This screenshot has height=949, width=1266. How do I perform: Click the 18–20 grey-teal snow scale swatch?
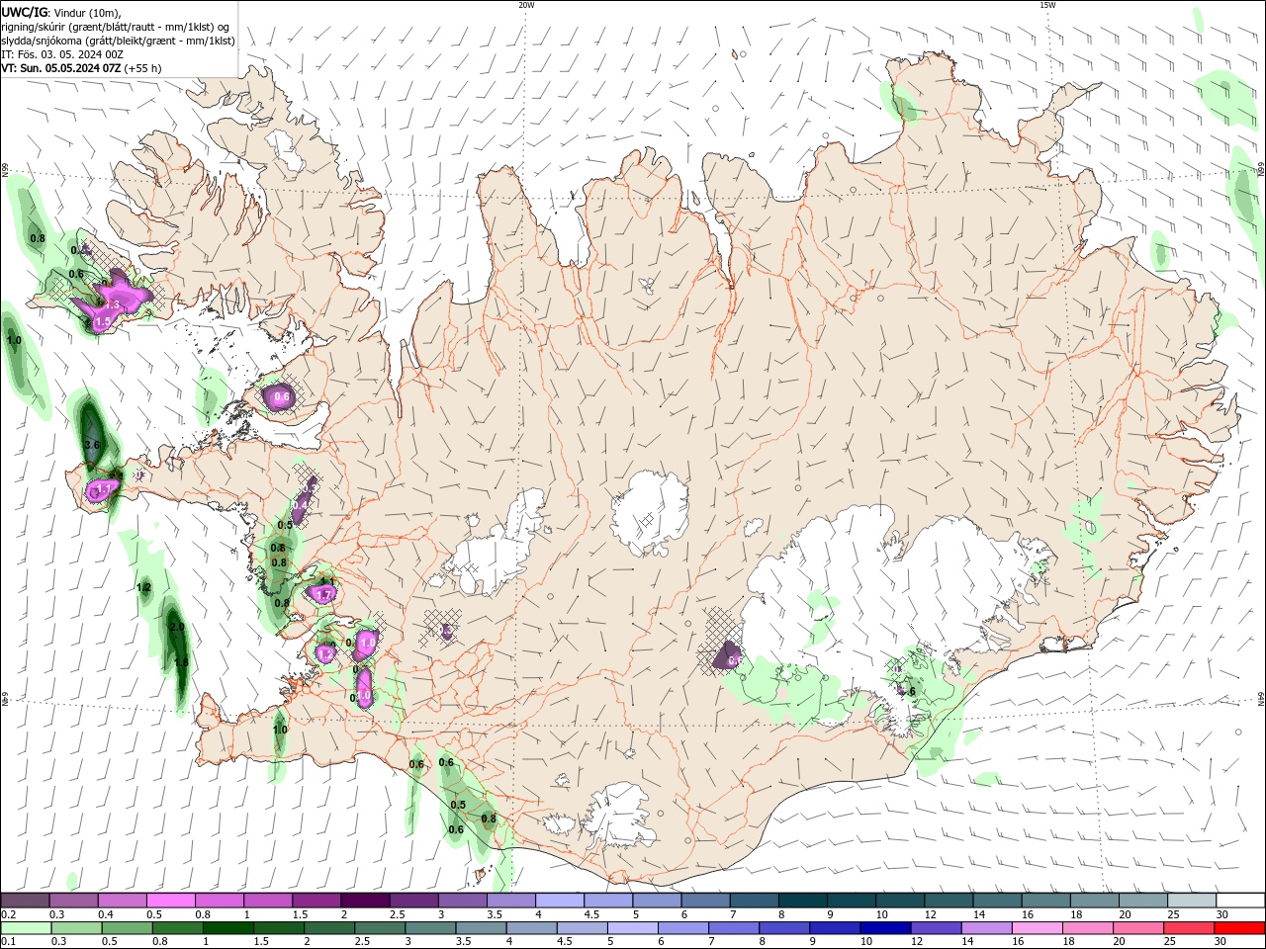pos(1095,901)
